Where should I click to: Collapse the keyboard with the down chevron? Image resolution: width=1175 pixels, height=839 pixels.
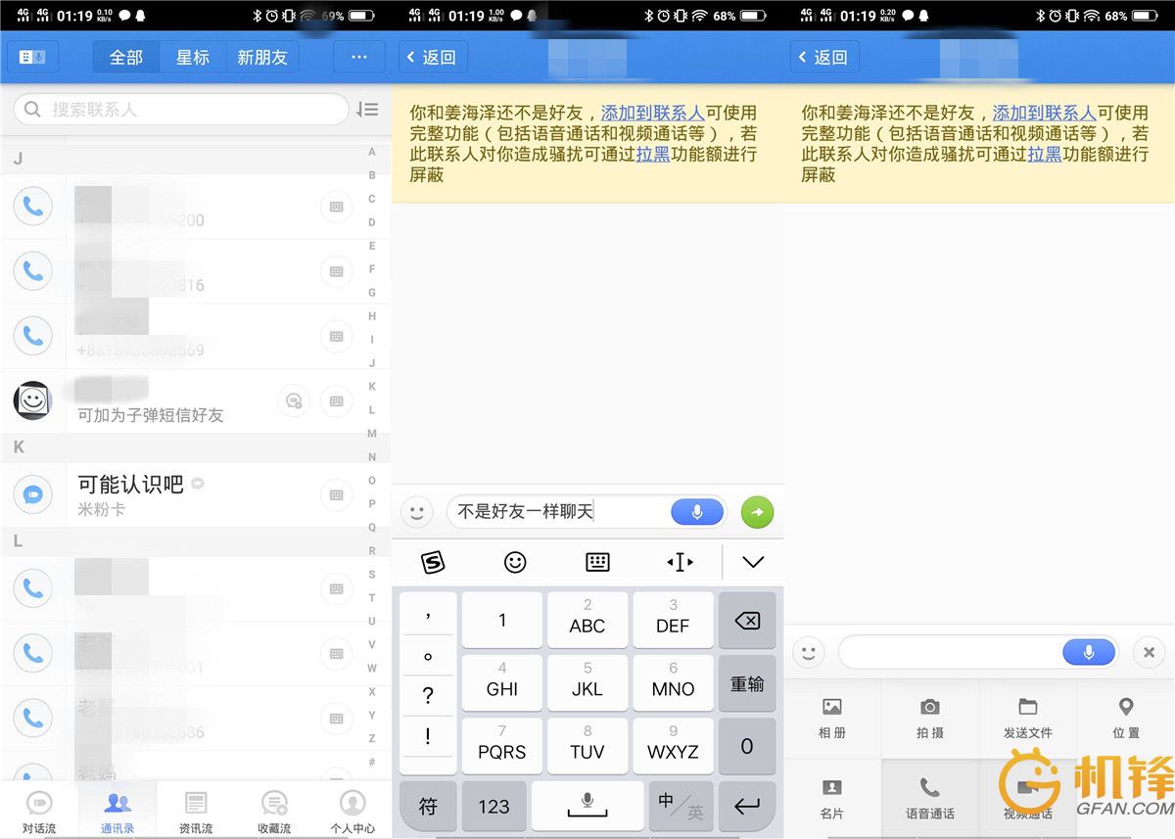tap(752, 562)
